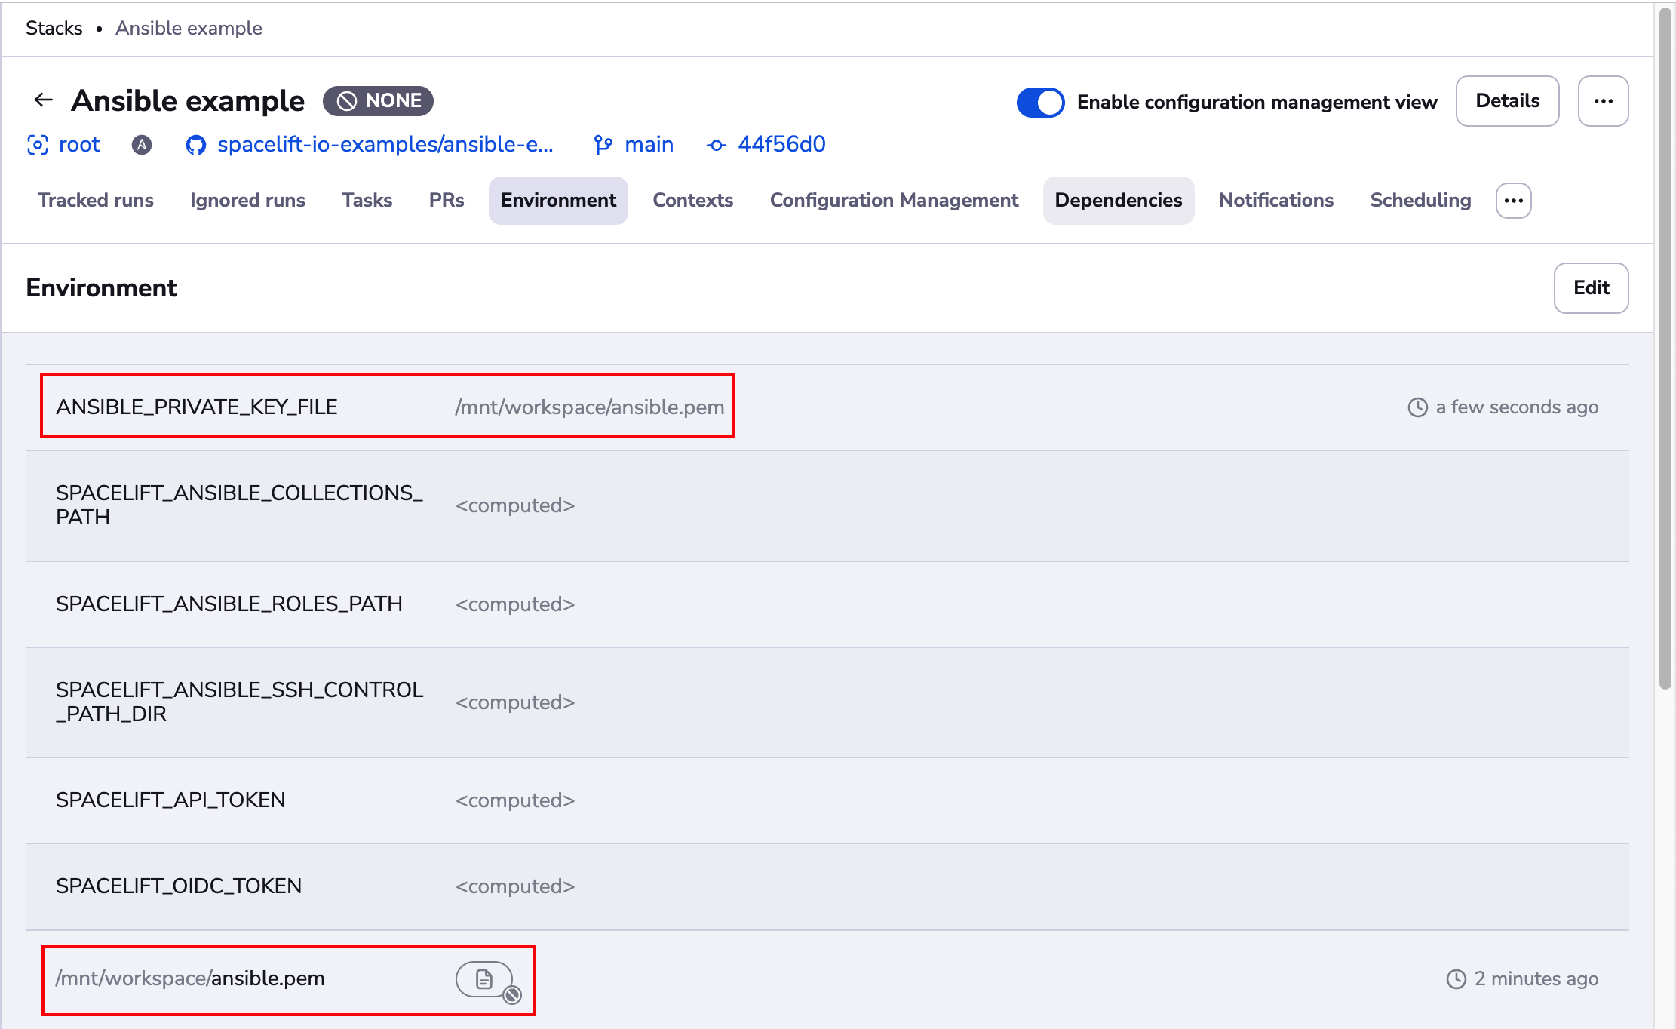Click the GitHub repository icon
Viewport: 1676px width, 1029px height.
click(194, 144)
